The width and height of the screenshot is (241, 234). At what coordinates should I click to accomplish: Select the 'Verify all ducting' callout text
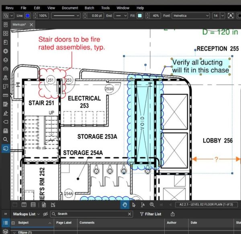click(200, 66)
